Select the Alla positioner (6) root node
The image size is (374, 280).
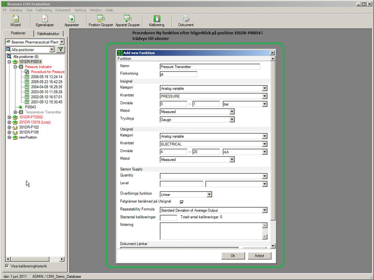click(x=26, y=57)
